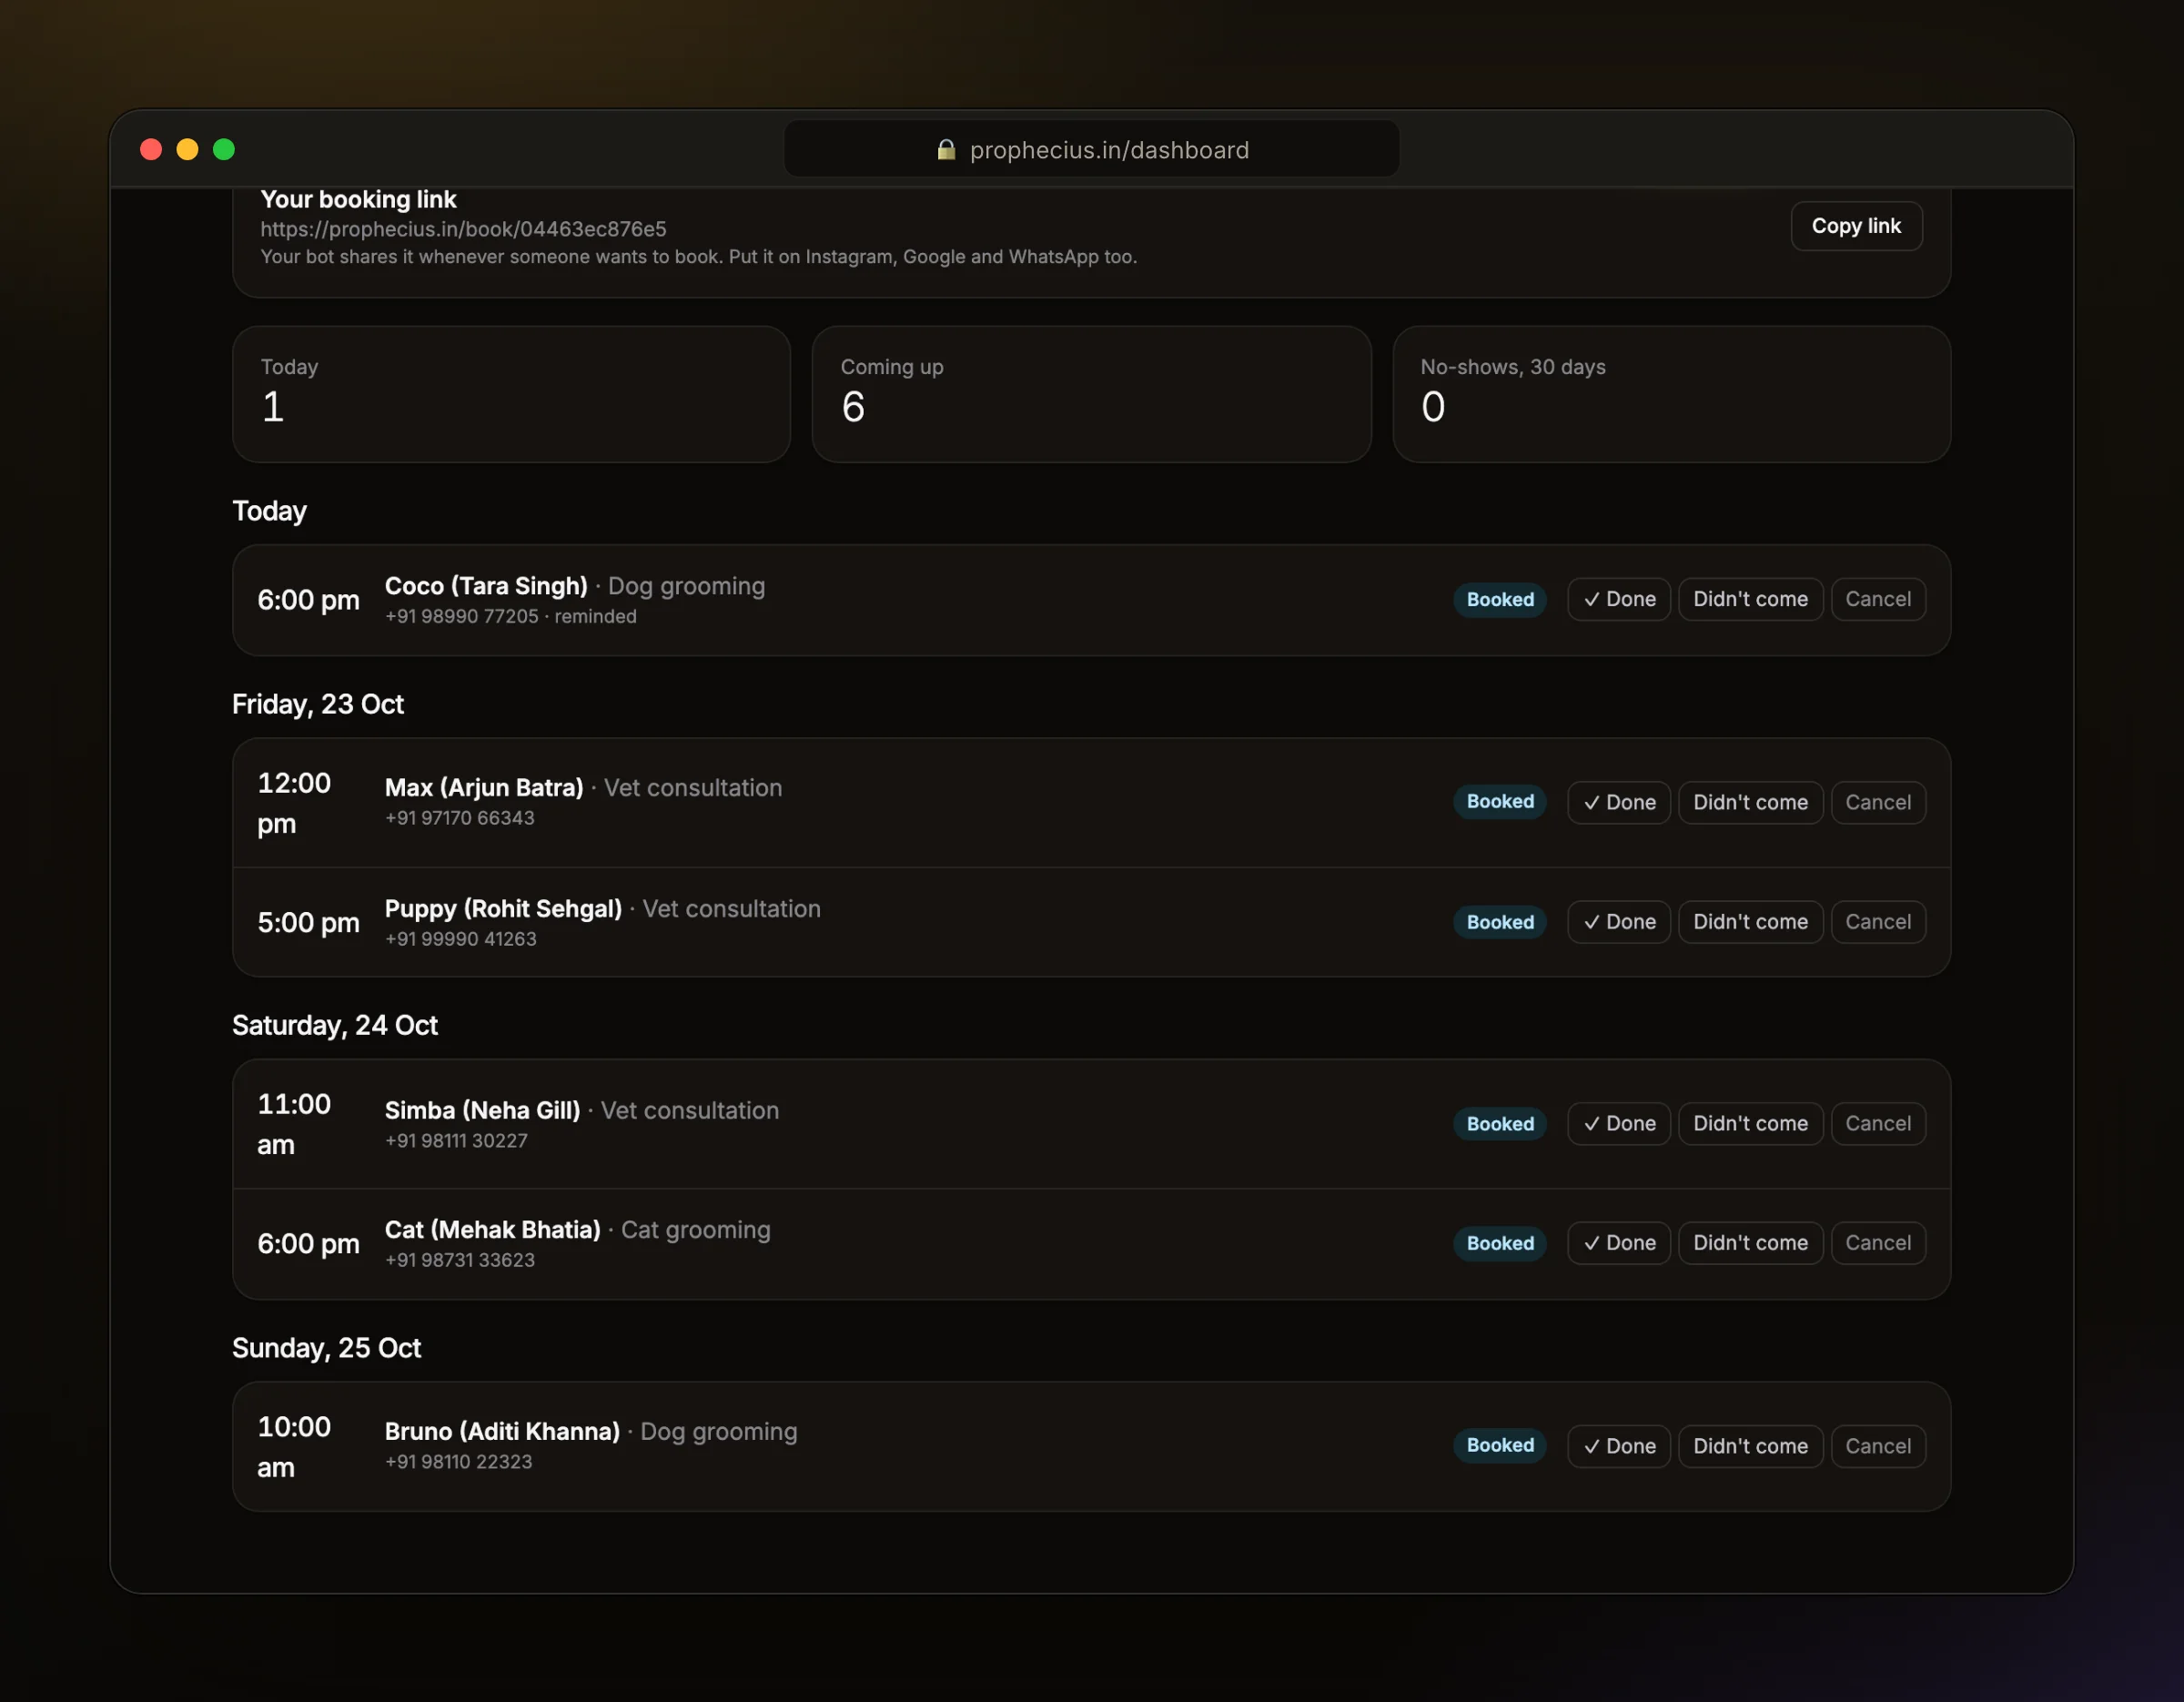Select phone number +91 98110 22323
Screen dimensions: 2184x1702
pyautogui.click(x=458, y=1462)
